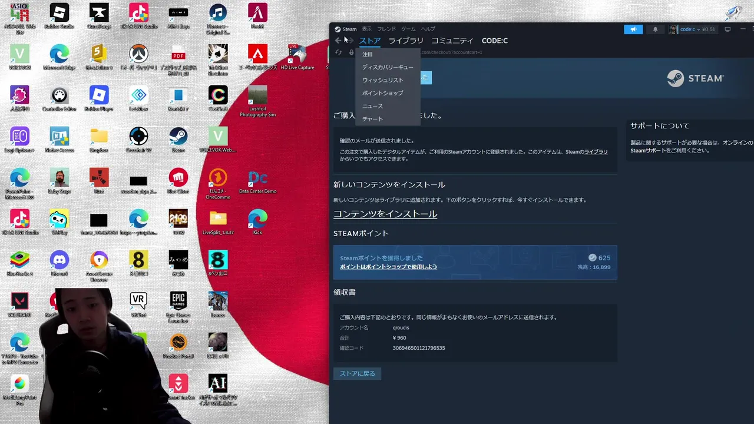Open VALORANT desktop icon

(x=19, y=306)
